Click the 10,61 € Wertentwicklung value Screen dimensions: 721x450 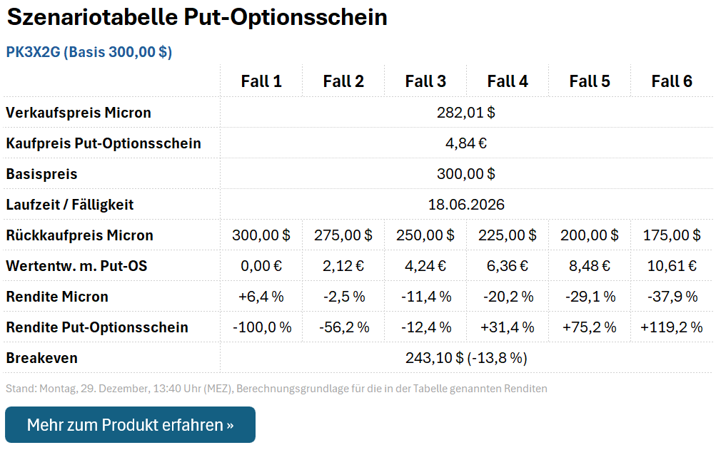(x=671, y=265)
